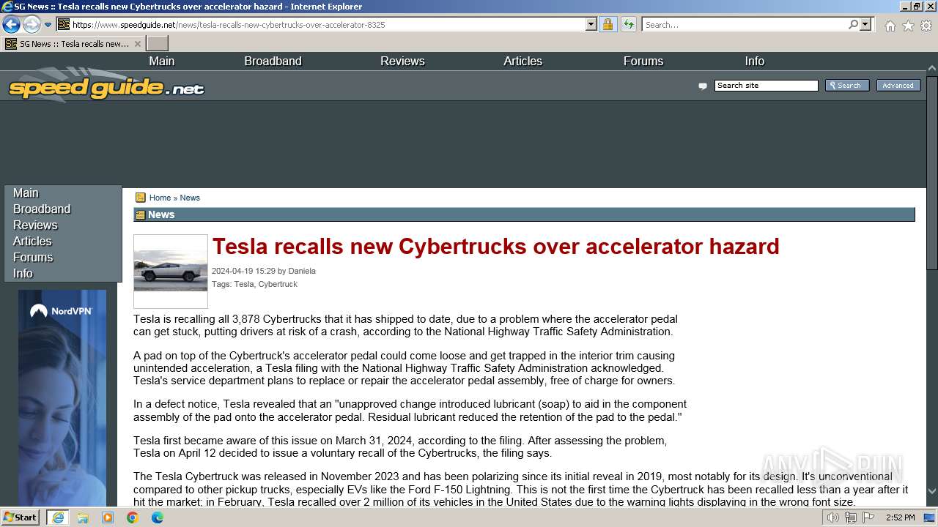The height and width of the screenshot is (527, 938).
Task: Open the NordVPN banner advertisement
Action: click(62, 398)
